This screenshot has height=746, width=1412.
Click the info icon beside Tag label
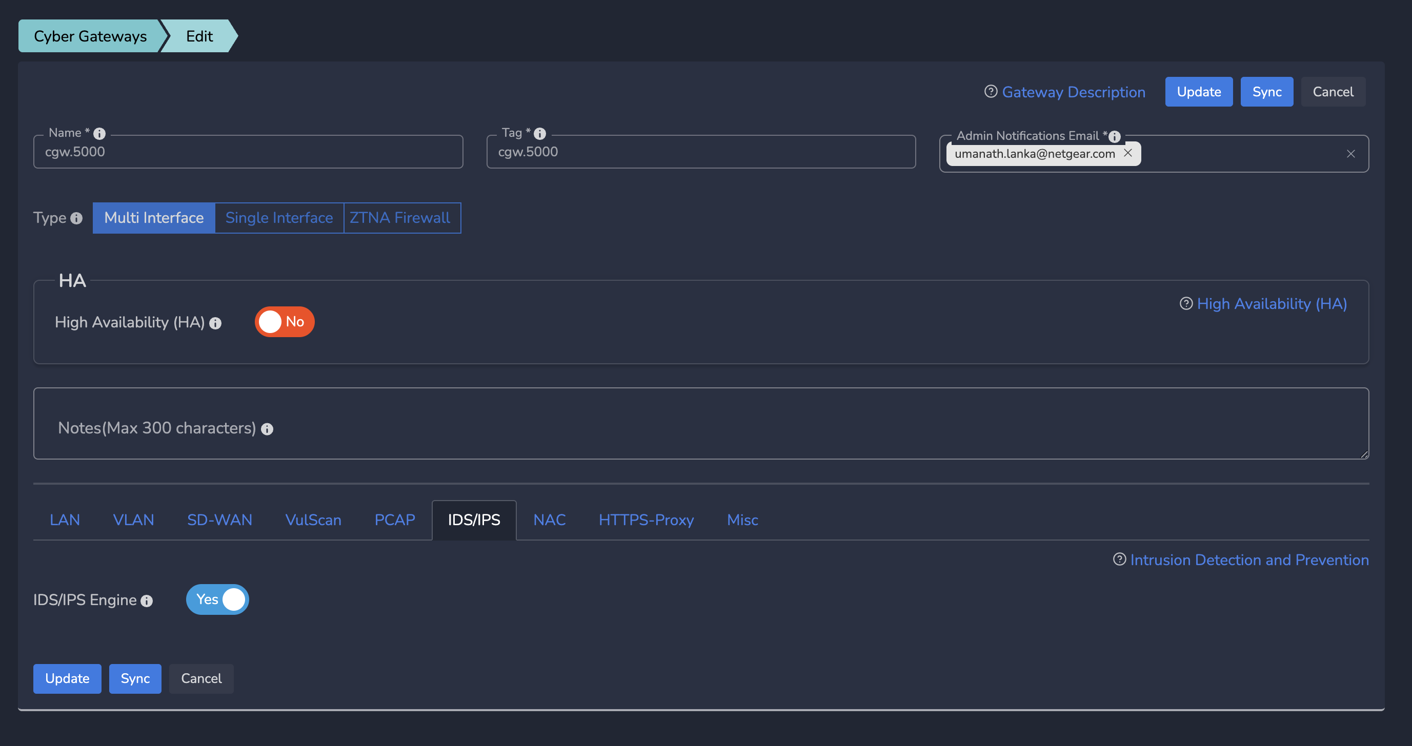540,134
